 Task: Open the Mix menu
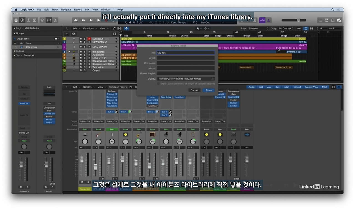pos(87,9)
